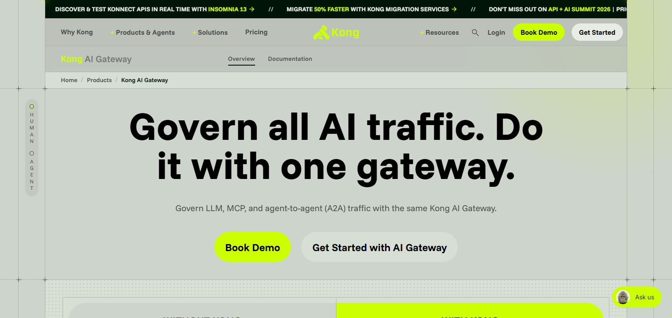672x318 pixels.
Task: Click the gorilla avatar in Ask us
Action: [623, 297]
